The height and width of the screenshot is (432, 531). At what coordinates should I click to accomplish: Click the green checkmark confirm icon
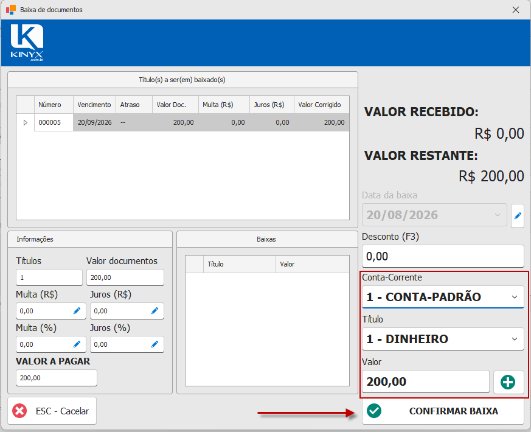374,411
